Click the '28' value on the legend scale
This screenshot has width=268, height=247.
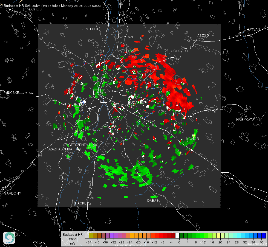pyautogui.click(x=237, y=242)
